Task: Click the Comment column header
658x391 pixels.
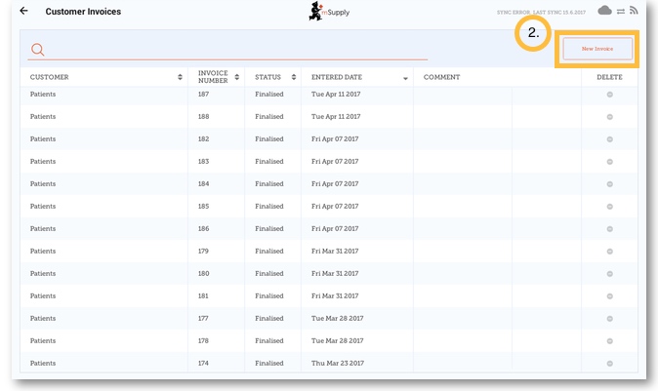Action: (x=442, y=77)
